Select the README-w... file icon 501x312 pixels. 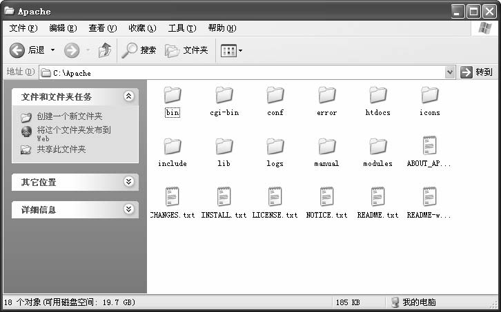tap(430, 197)
